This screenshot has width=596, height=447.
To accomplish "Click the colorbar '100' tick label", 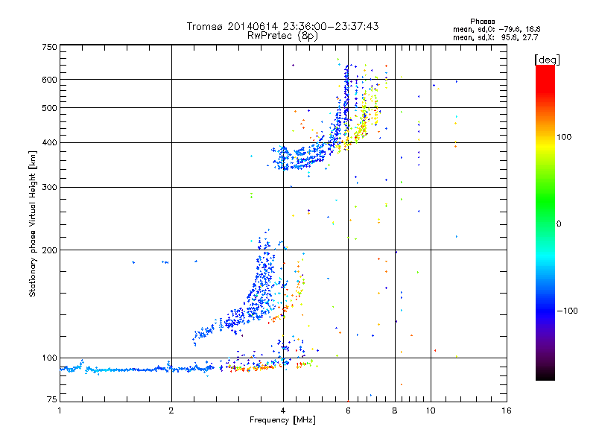I will [x=564, y=137].
